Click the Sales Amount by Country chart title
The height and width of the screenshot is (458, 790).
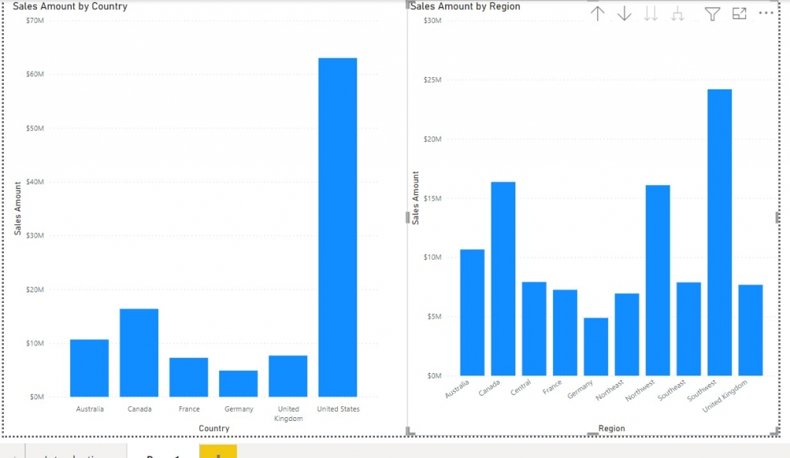coord(70,6)
